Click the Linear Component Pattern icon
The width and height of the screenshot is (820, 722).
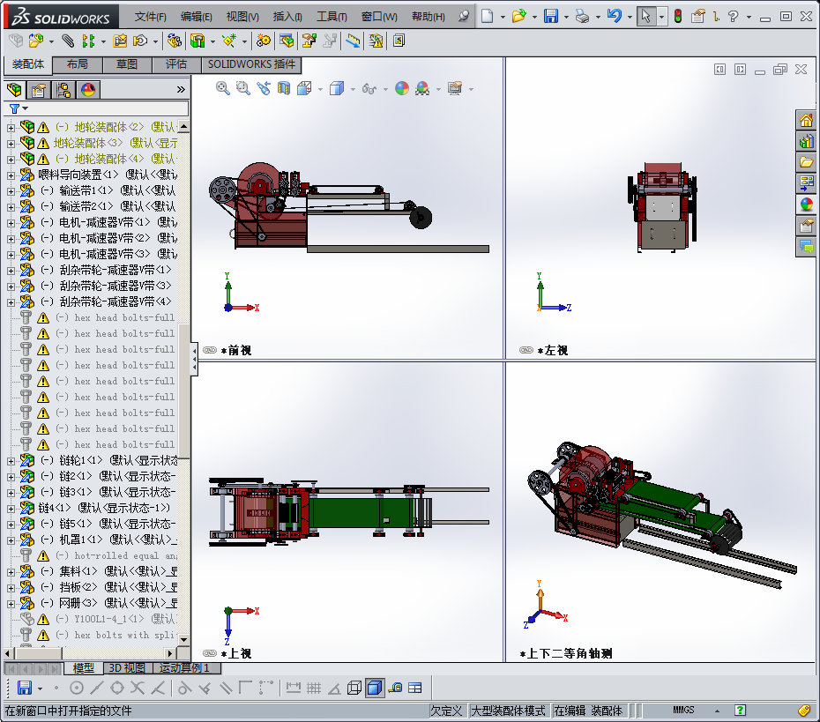[x=88, y=41]
